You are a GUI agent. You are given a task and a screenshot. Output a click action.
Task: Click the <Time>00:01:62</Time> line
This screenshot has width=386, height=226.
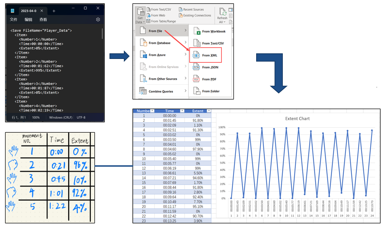pos(41,66)
